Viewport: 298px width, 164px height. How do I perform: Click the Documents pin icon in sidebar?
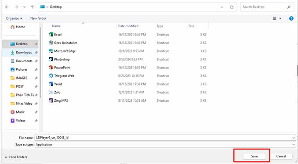36,61
